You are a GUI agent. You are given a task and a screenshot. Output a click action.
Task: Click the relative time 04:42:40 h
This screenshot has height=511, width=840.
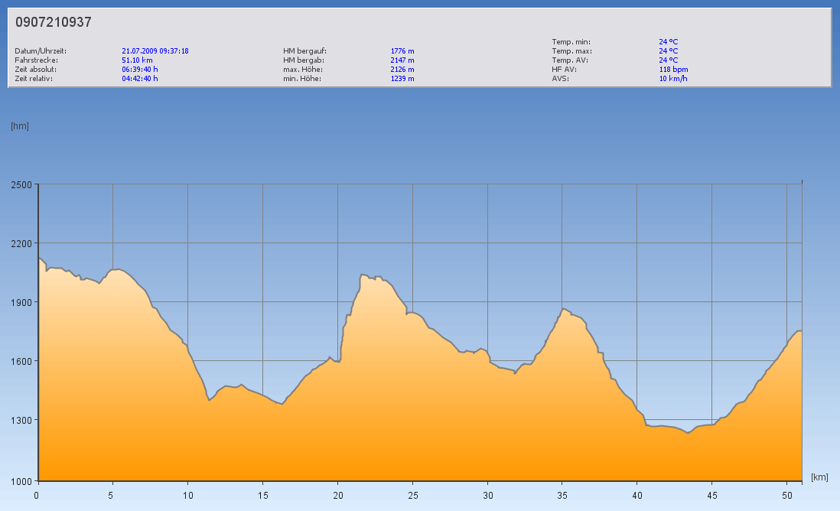click(x=140, y=79)
